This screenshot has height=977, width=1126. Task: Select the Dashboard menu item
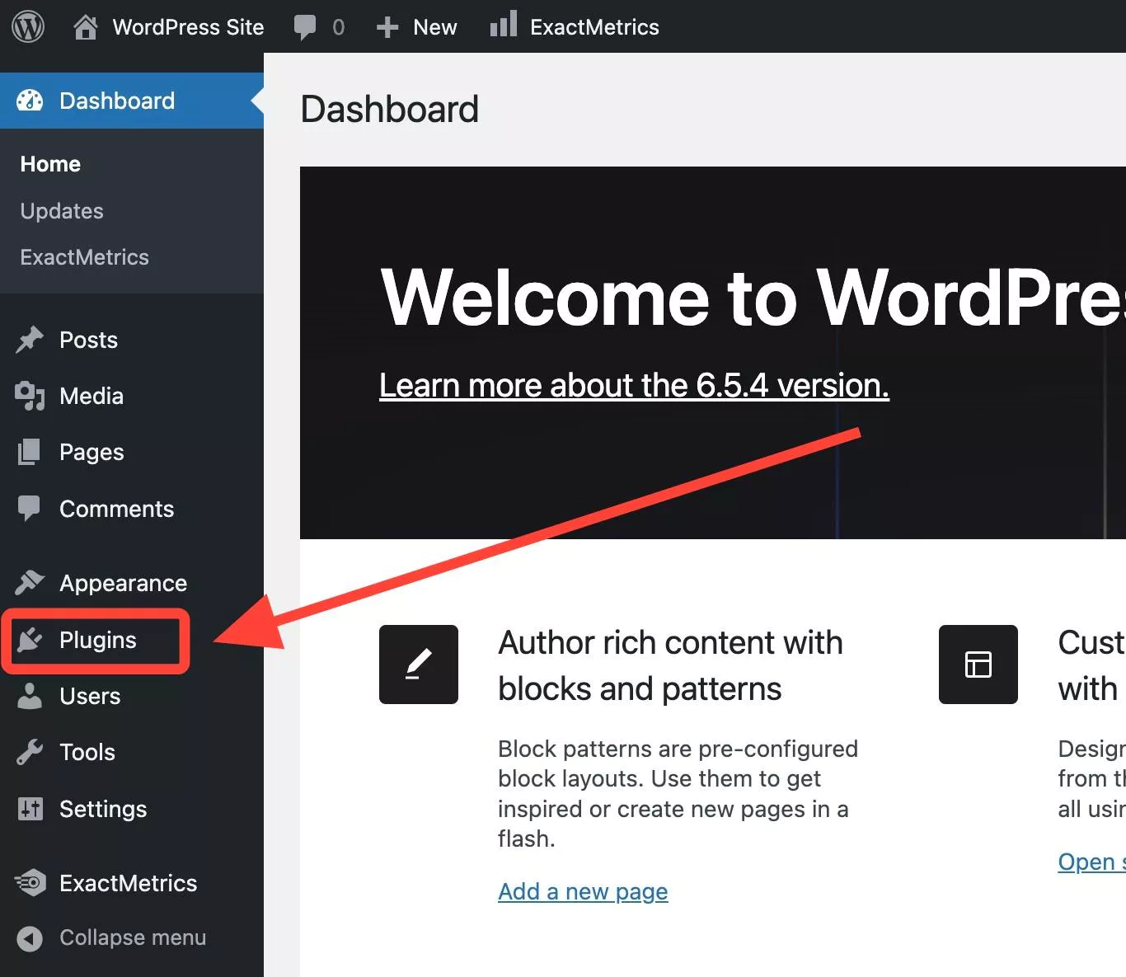point(132,101)
